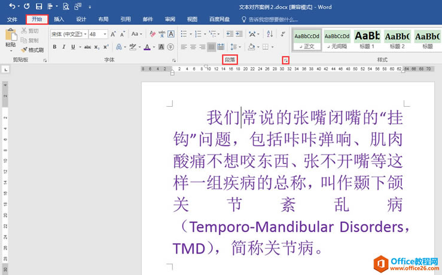Go to the 邮件 ribbon tab
This screenshot has height=275, width=442.
click(148, 19)
